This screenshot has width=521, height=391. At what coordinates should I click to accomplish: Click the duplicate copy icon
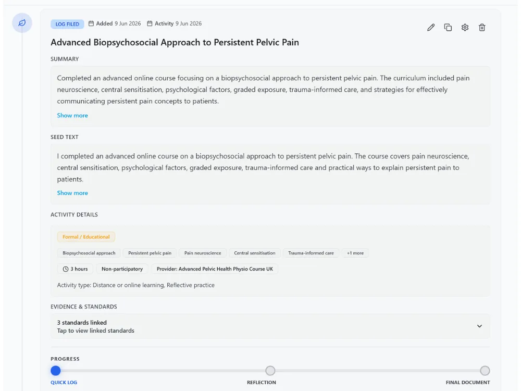coord(448,27)
